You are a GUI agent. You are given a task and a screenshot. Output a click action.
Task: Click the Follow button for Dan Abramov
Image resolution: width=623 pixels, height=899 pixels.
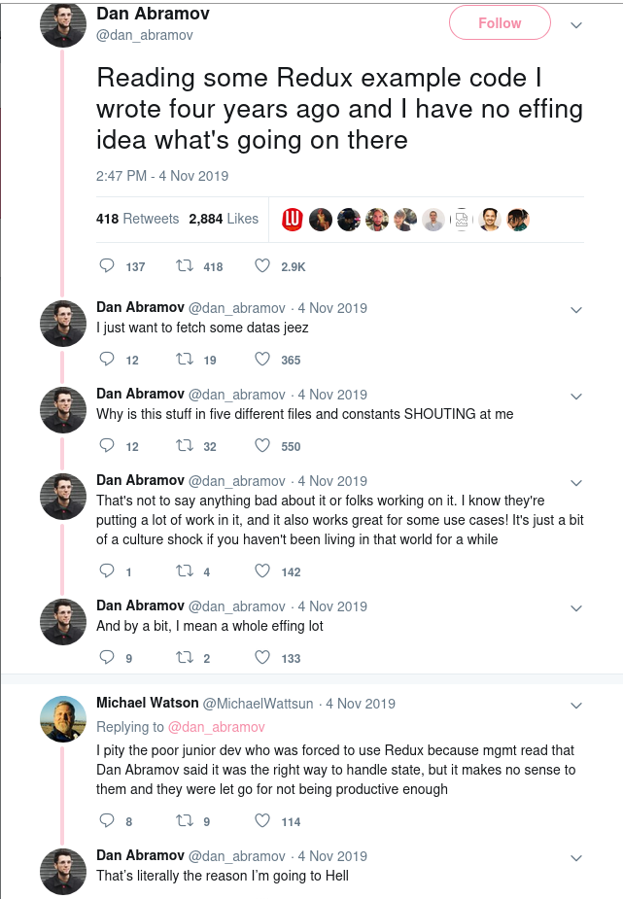coord(500,22)
